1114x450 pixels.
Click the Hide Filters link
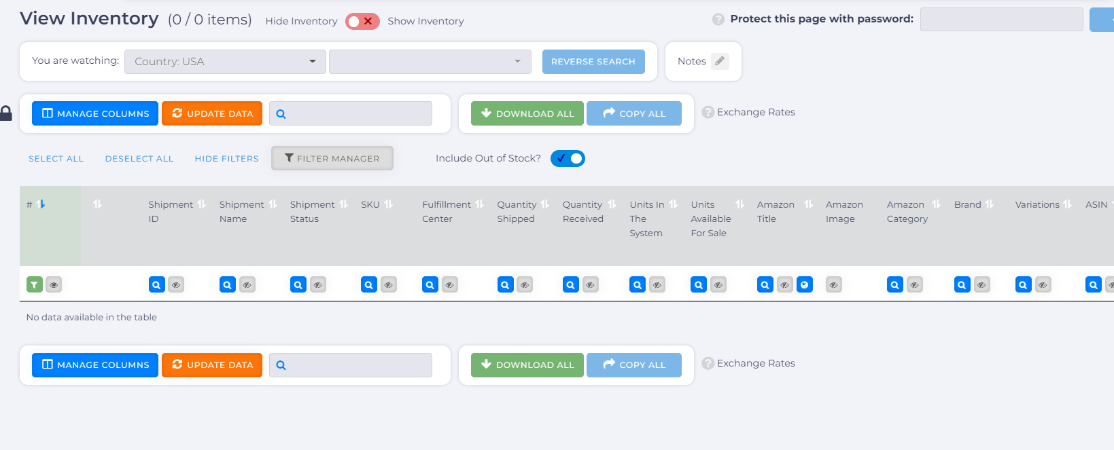pyautogui.click(x=226, y=159)
